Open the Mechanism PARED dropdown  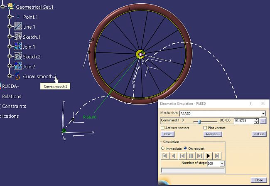coord(263,114)
